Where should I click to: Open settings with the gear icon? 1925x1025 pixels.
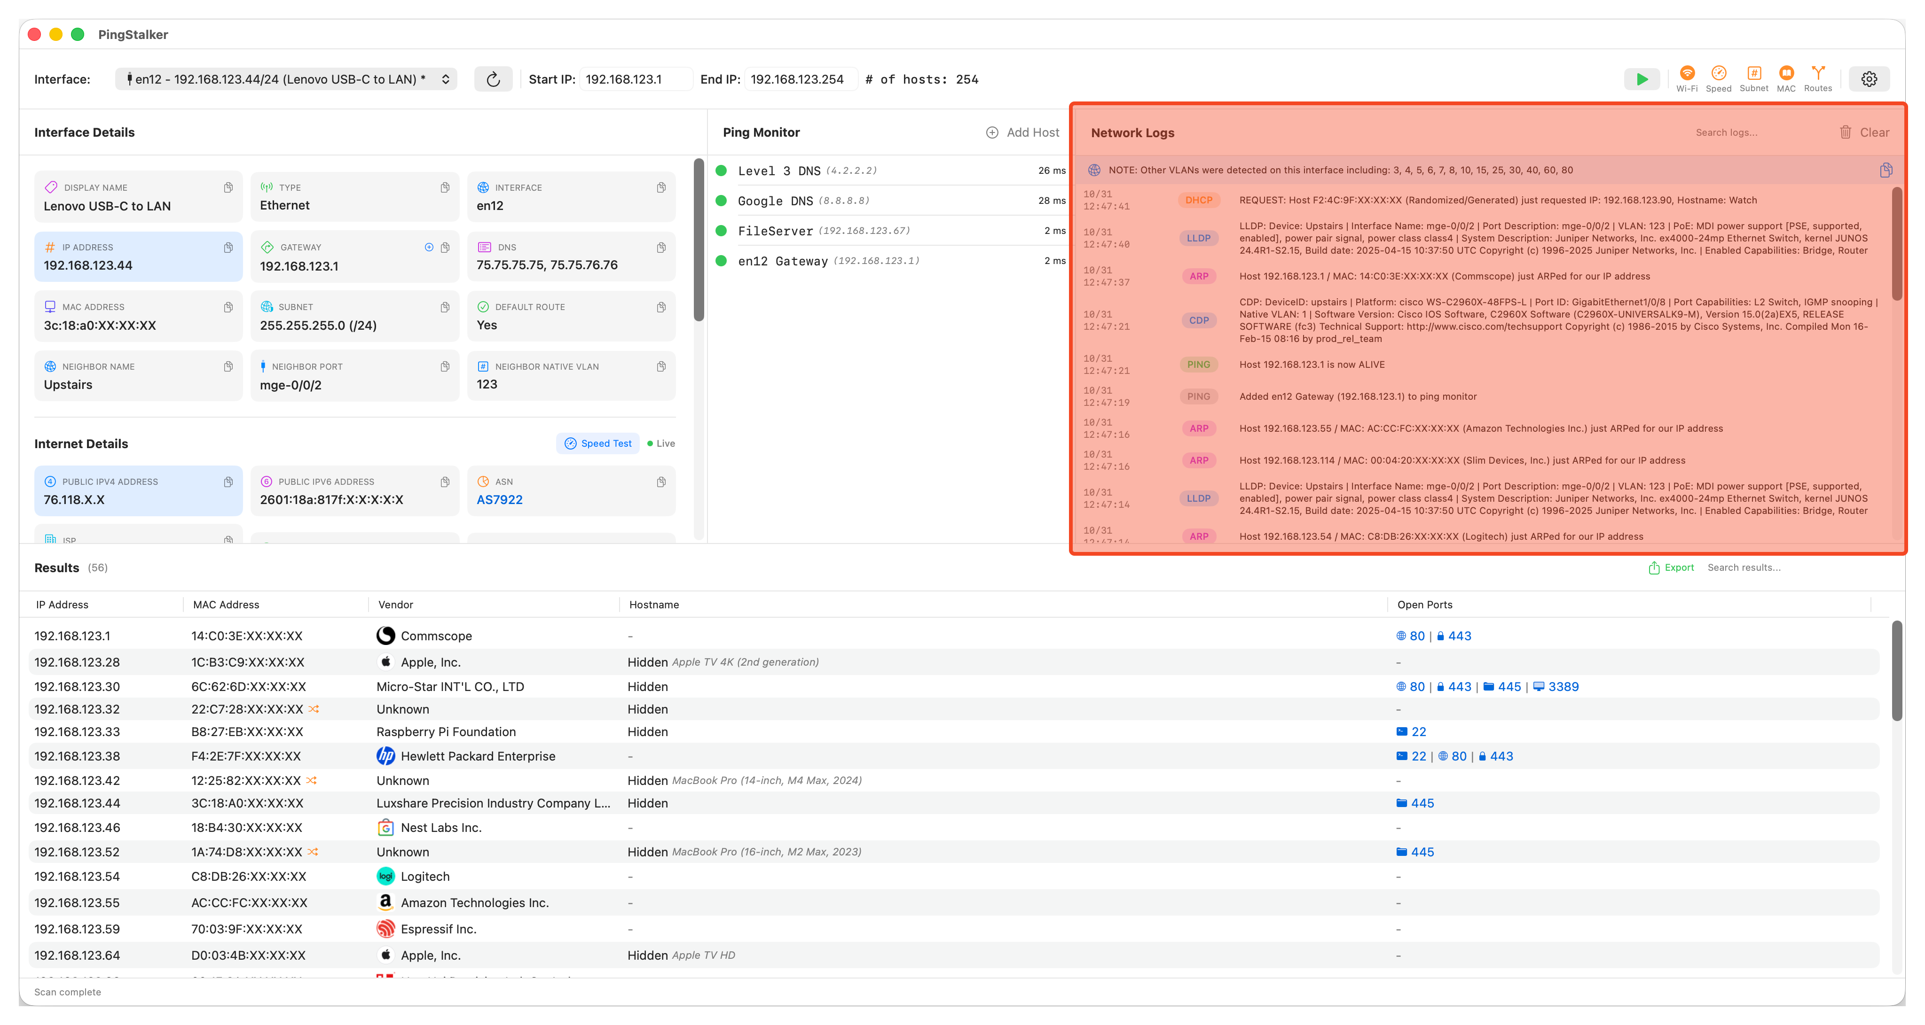tap(1869, 79)
